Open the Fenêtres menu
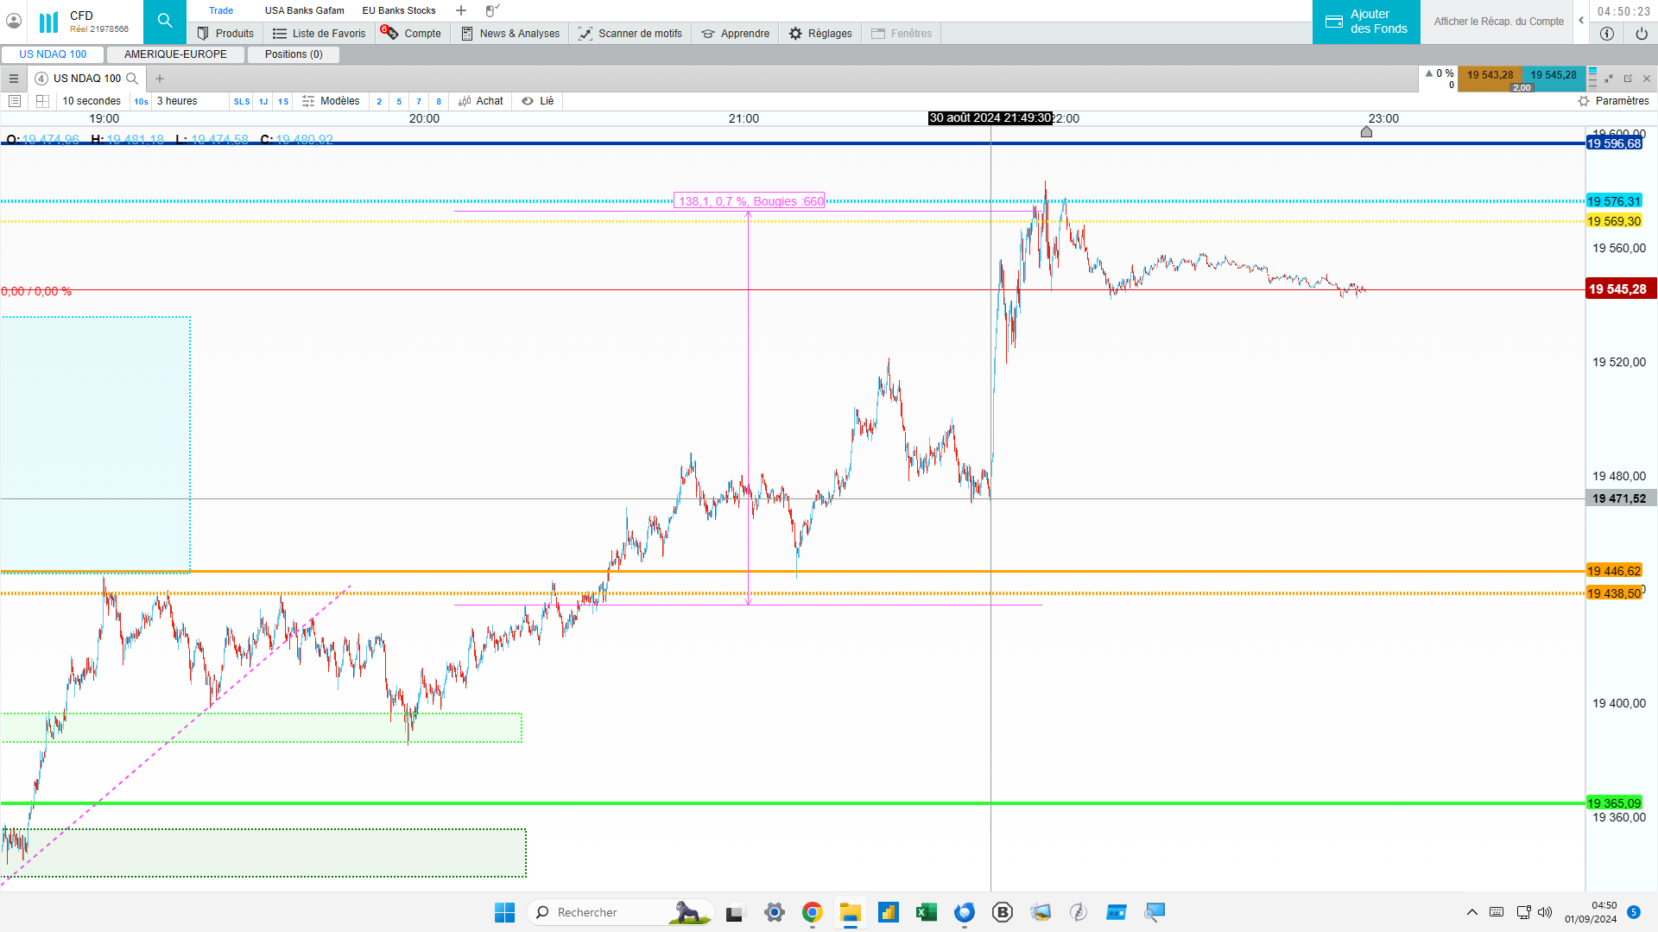 tap(902, 34)
